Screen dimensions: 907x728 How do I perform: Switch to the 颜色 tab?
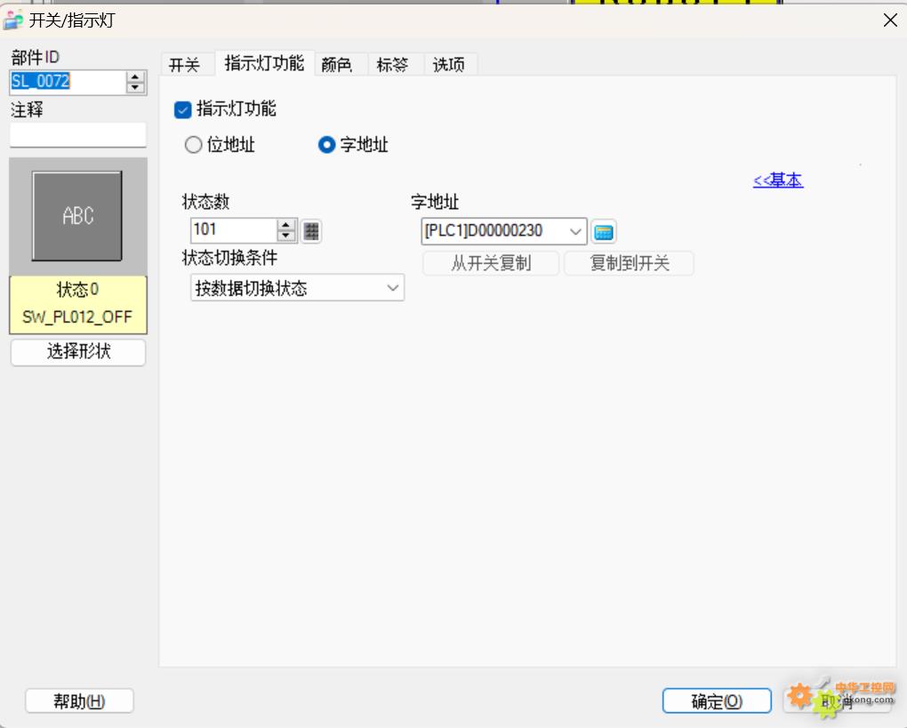tap(337, 65)
